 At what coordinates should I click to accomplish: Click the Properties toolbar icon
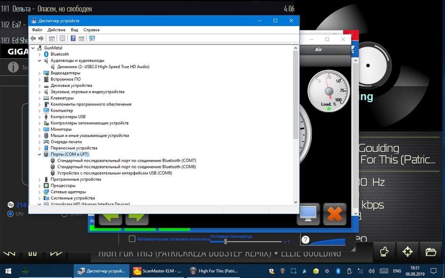62,38
